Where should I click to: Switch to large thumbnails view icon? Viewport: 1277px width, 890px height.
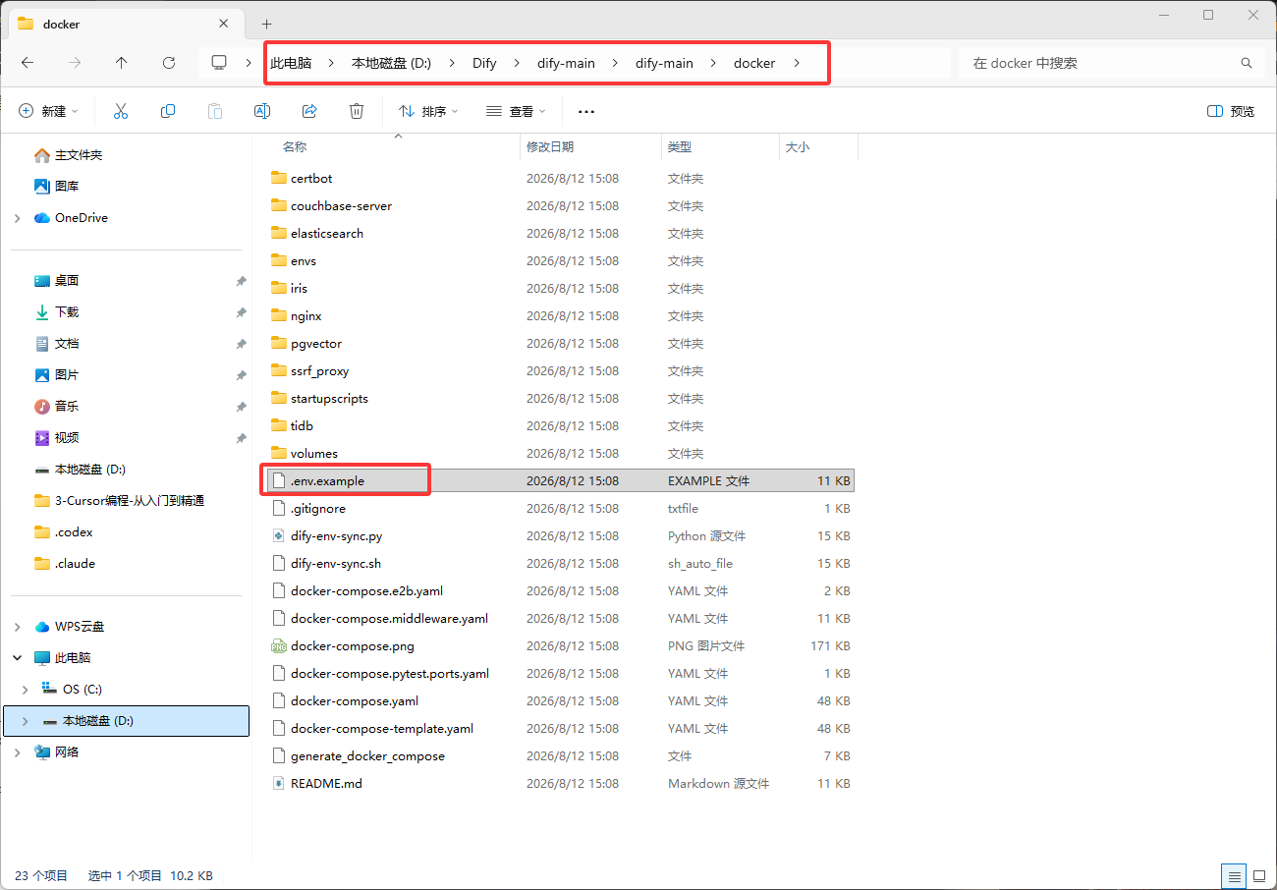(x=1258, y=875)
